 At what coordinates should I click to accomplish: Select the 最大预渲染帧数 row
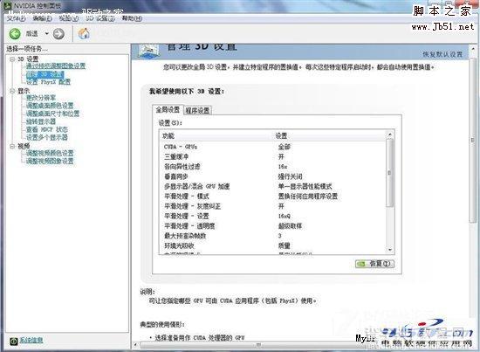pyautogui.click(x=273, y=236)
